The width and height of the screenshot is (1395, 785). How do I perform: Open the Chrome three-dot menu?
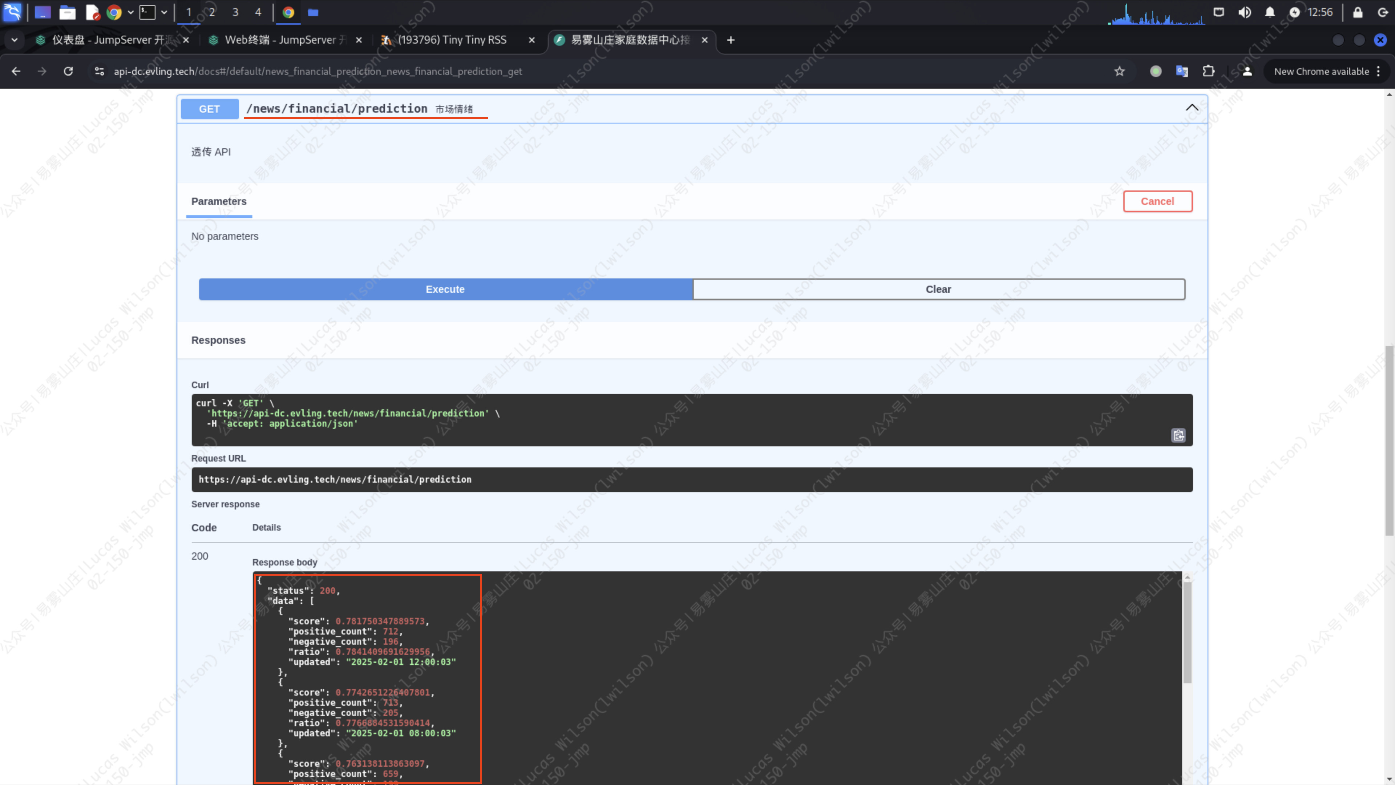point(1378,72)
